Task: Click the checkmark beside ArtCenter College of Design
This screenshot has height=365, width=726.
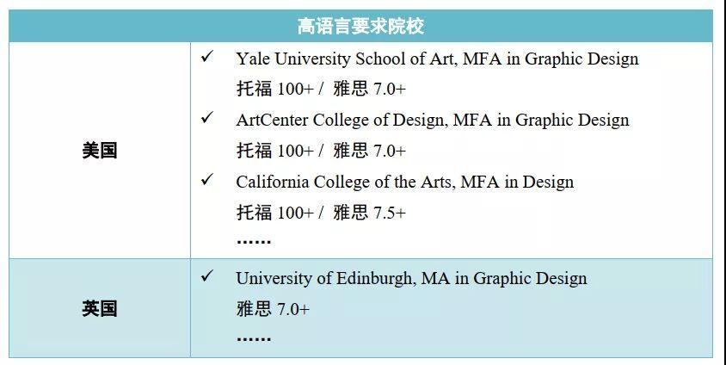Action: tap(206, 118)
